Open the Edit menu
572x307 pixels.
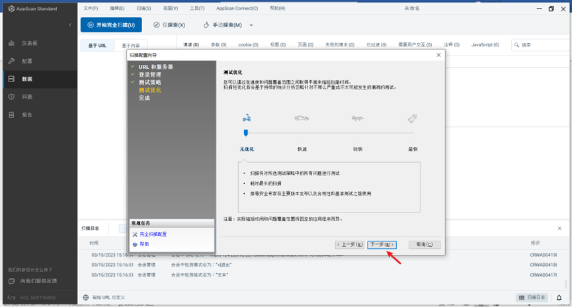(117, 8)
